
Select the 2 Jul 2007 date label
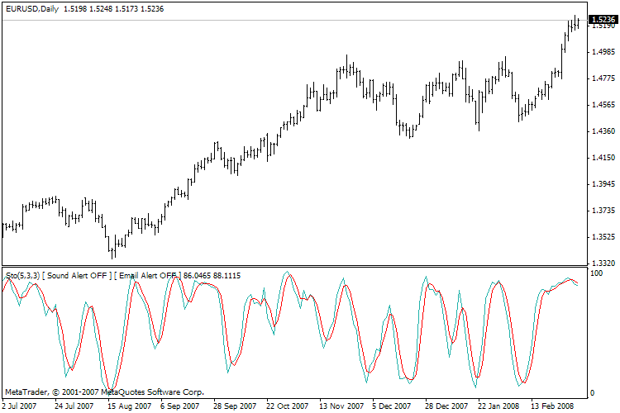tap(20, 406)
